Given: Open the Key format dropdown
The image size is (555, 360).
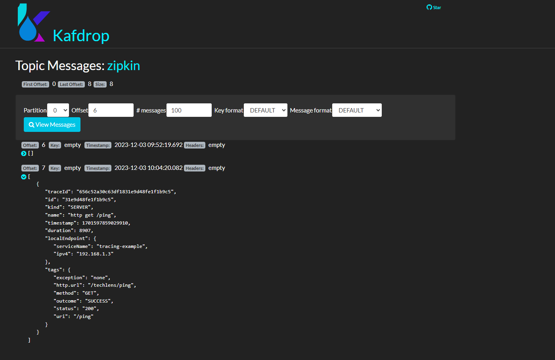Looking at the screenshot, I should pos(266,110).
